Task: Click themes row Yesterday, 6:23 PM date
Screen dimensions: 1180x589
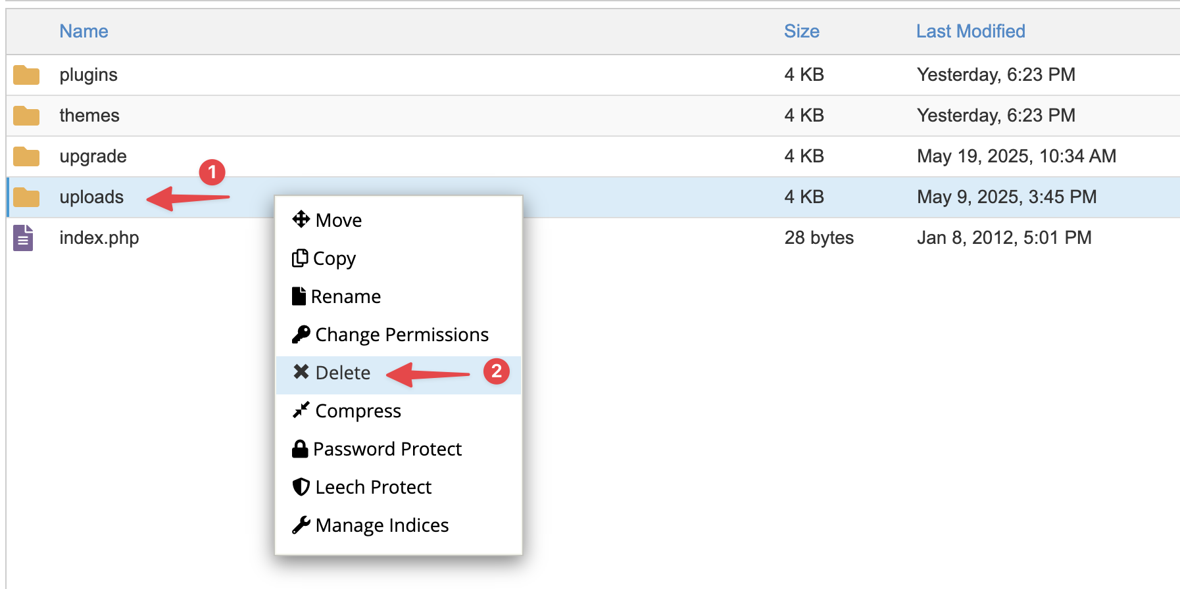Action: 996,116
